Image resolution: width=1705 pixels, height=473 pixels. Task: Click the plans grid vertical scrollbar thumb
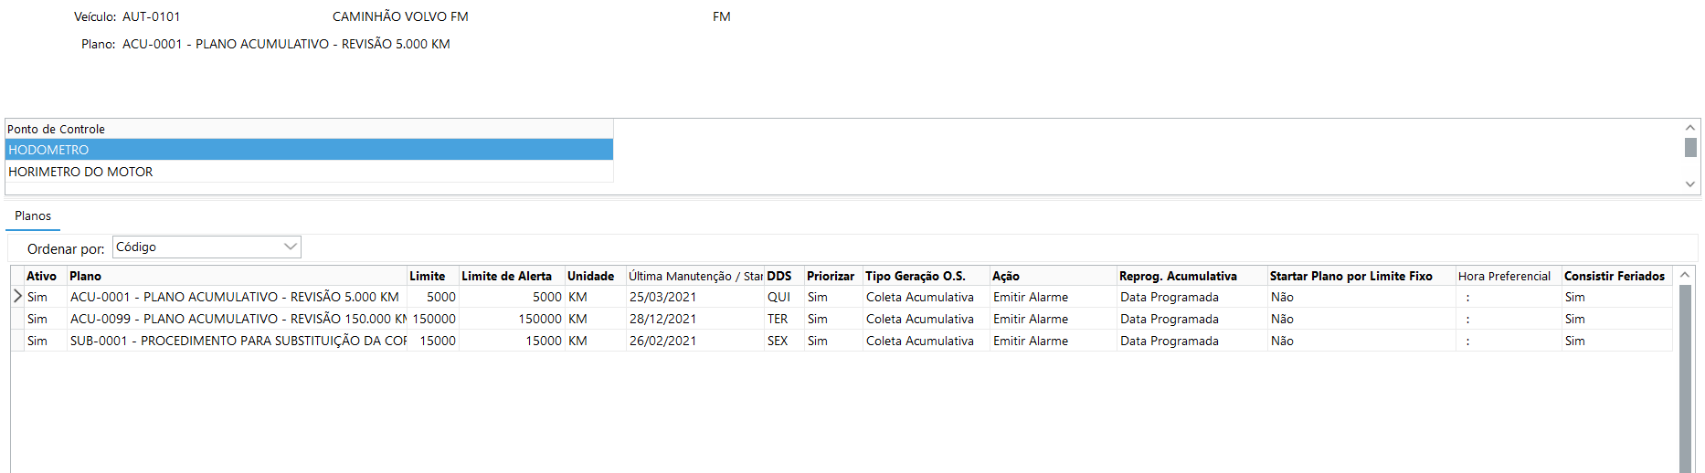1686,379
